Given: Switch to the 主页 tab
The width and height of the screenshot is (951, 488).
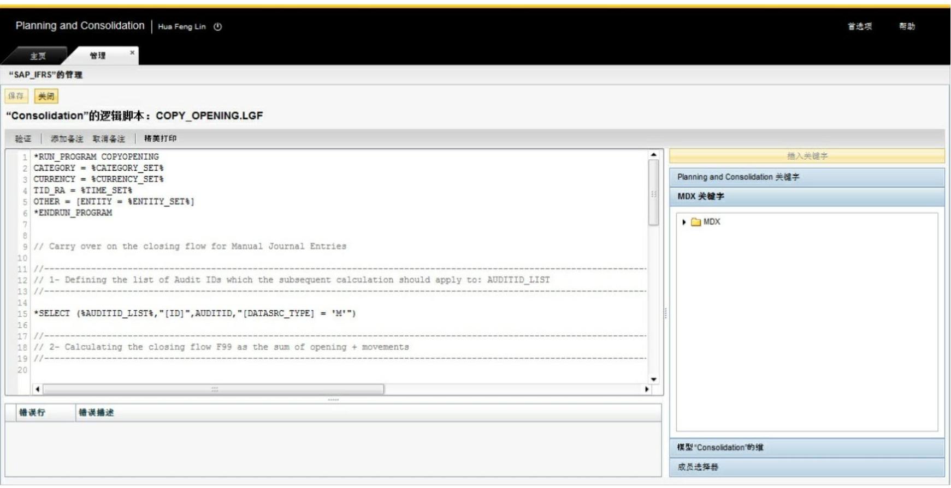Looking at the screenshot, I should [x=37, y=56].
